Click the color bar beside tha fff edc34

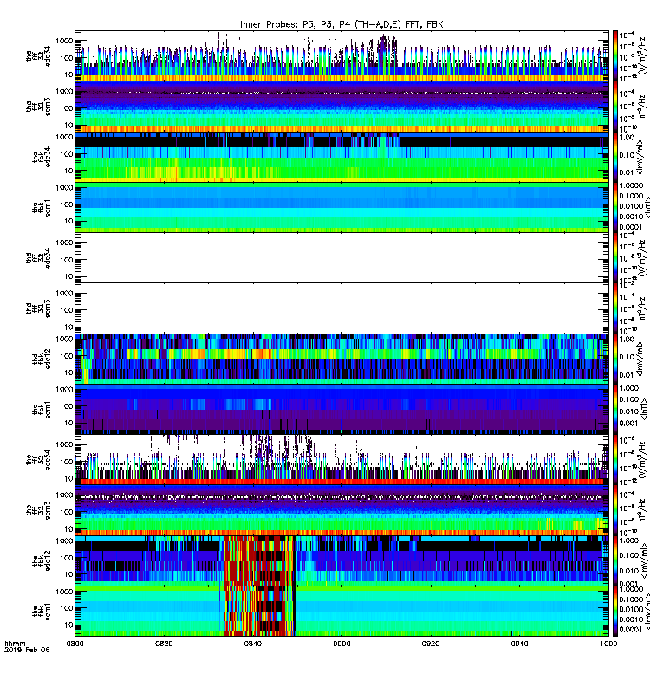615,56
